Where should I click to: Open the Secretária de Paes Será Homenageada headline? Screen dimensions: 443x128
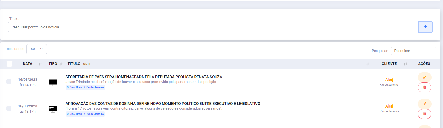point(144,77)
